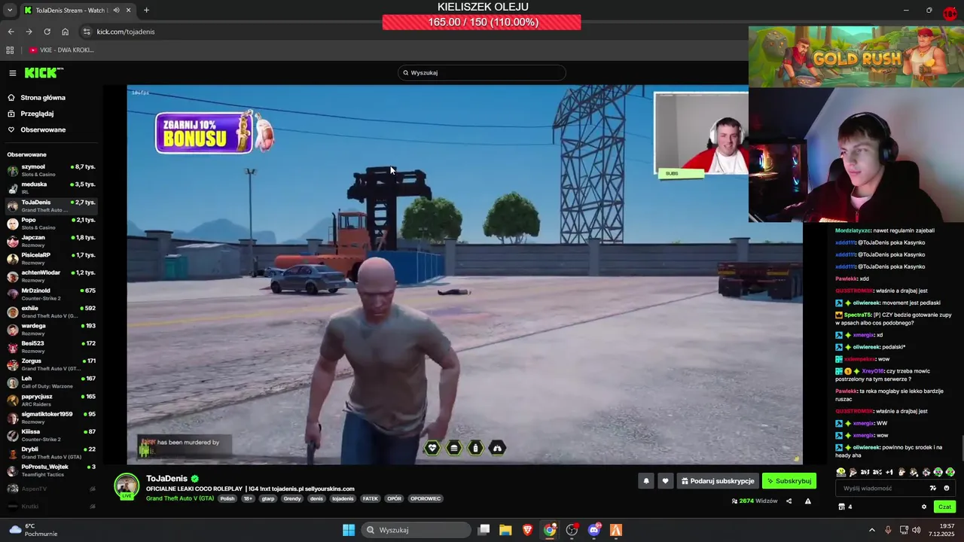Image resolution: width=964 pixels, height=542 pixels.
Task: Click the ZGARNIJ 10% BONUSU banner
Action: (x=215, y=132)
